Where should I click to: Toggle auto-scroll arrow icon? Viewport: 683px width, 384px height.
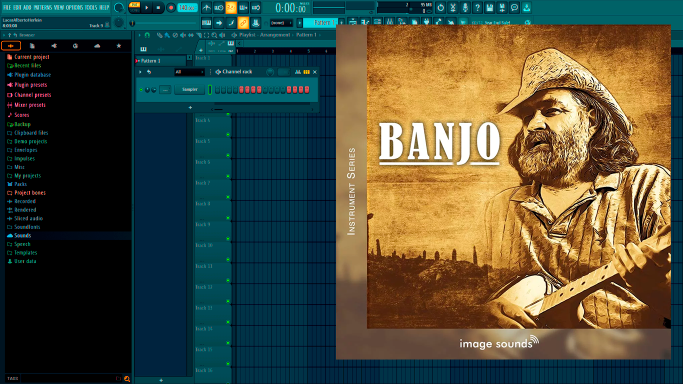point(219,22)
